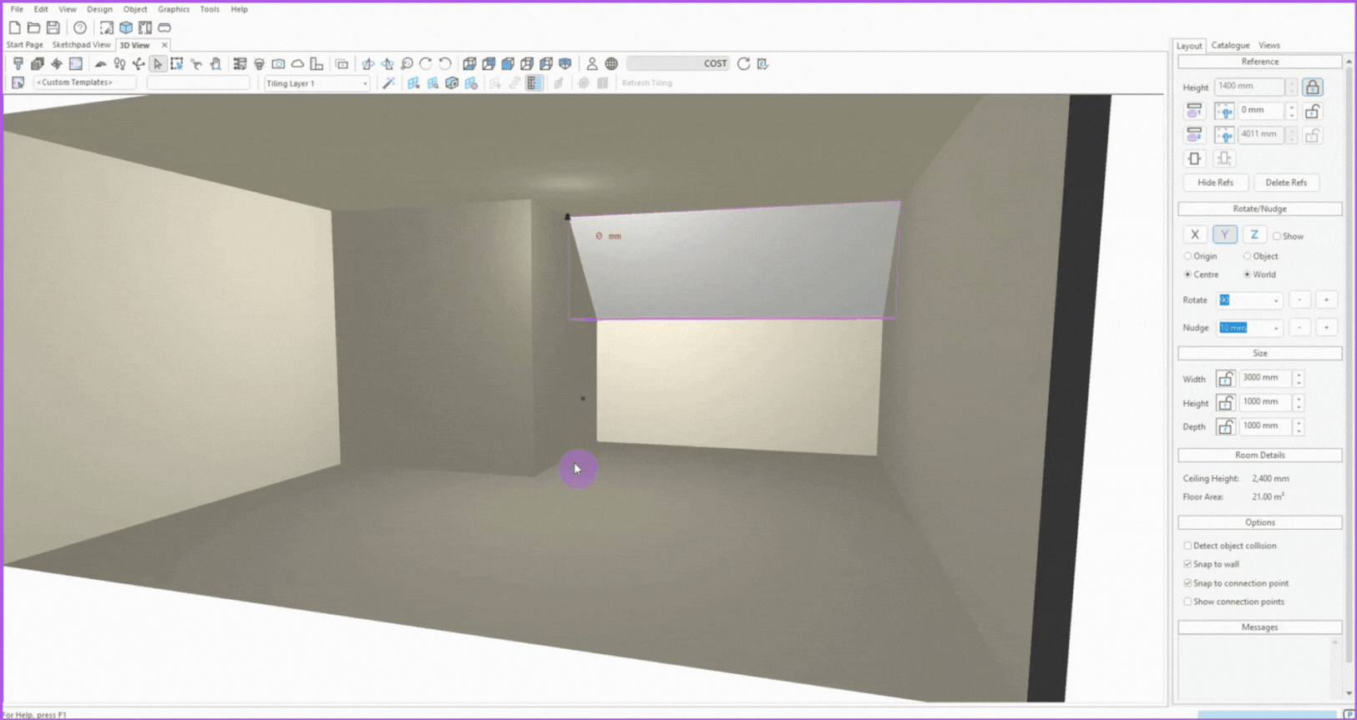Click the refresh icon beside COST
Image resolution: width=1357 pixels, height=720 pixels.
pyautogui.click(x=743, y=63)
